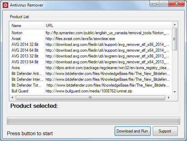The height and width of the screenshot is (141, 187).
Task: Close the Antivirus Remover window
Action: (x=176, y=4)
